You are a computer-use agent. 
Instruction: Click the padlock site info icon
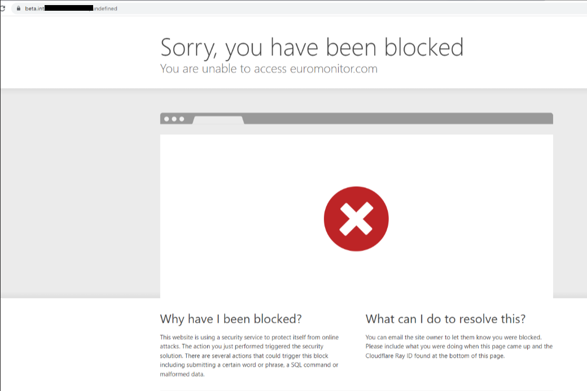[x=18, y=8]
